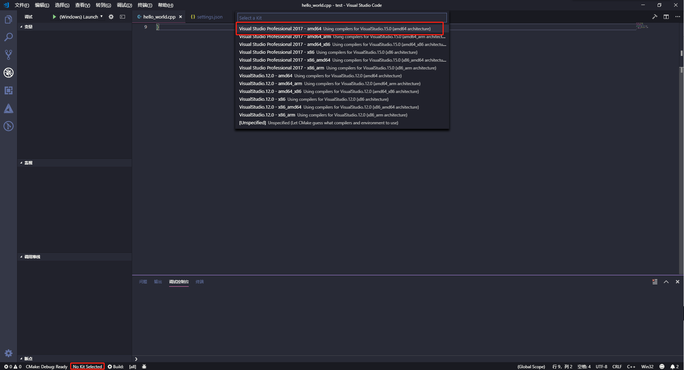The image size is (684, 370).
Task: Close the hello_world.cpp tab
Action: [x=181, y=17]
